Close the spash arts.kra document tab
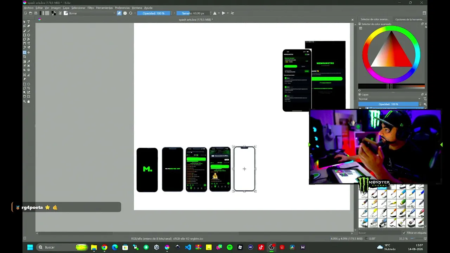This screenshot has width=450, height=253. [x=352, y=20]
